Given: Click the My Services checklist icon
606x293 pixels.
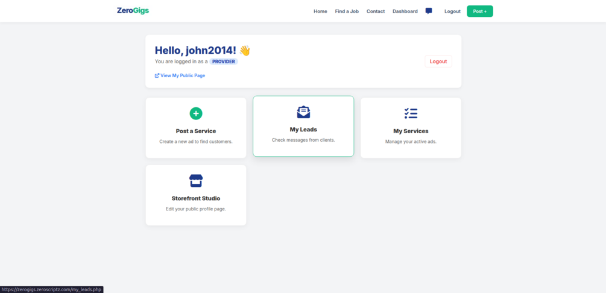Looking at the screenshot, I should tap(411, 113).
